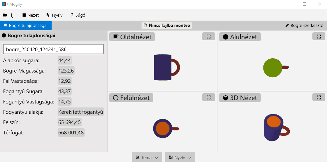Image resolution: width=327 pixels, height=162 pixels.
Task: Expand the Felülnézet view to fullscreen
Action: [x=208, y=97]
